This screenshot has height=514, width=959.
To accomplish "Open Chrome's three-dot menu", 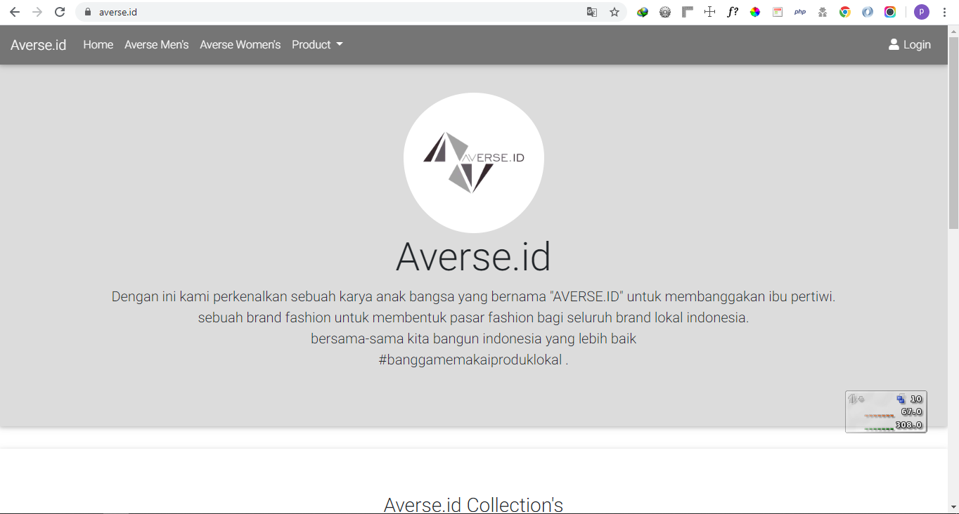I will point(944,12).
